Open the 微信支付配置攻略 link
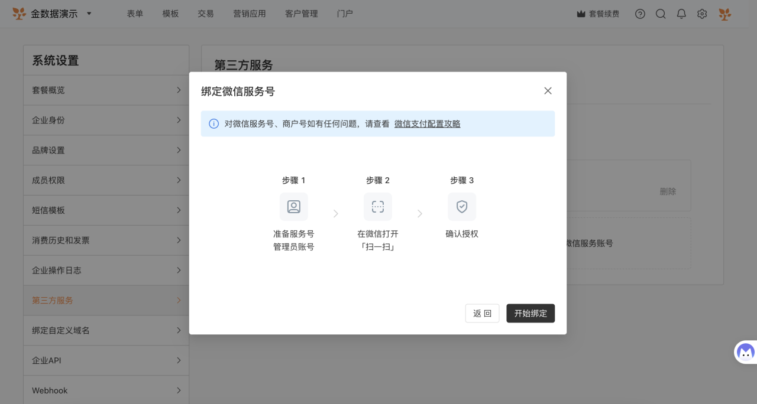 428,123
